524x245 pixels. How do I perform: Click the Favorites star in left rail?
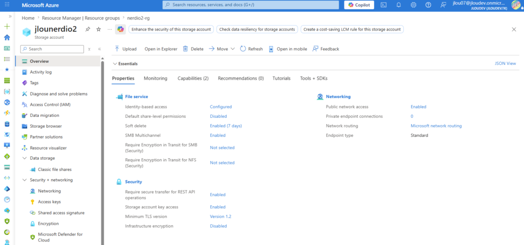[x=7, y=69]
